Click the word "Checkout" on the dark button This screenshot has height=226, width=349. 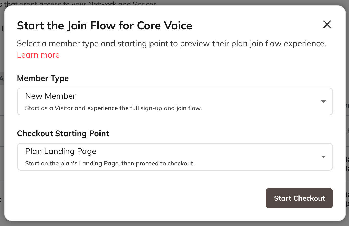[309, 198]
